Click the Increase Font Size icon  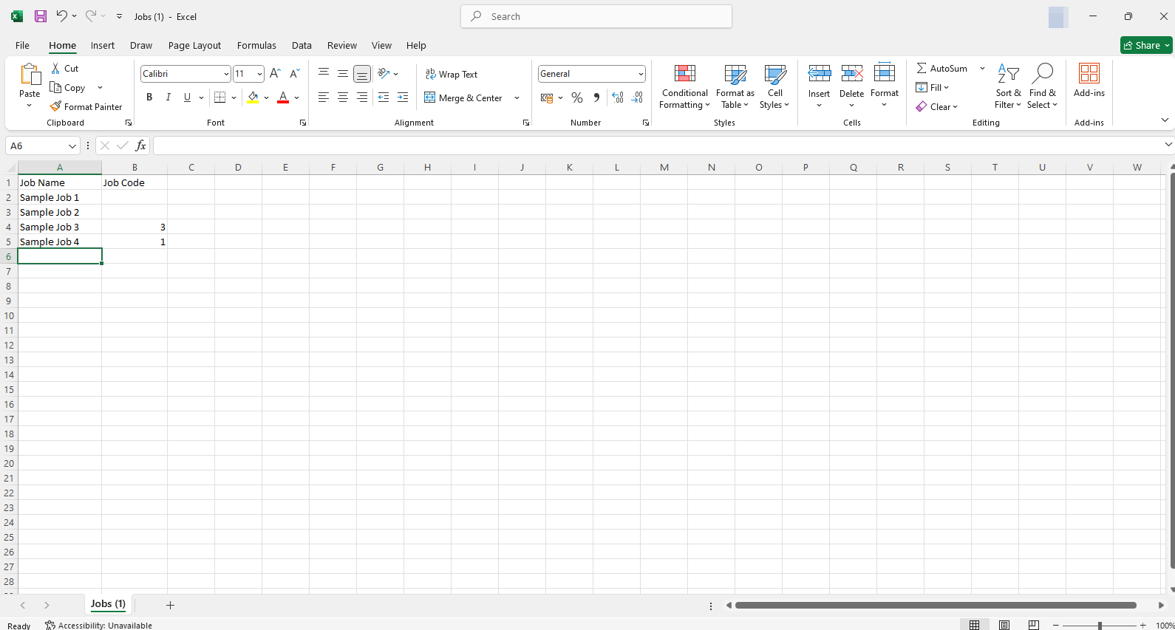275,74
